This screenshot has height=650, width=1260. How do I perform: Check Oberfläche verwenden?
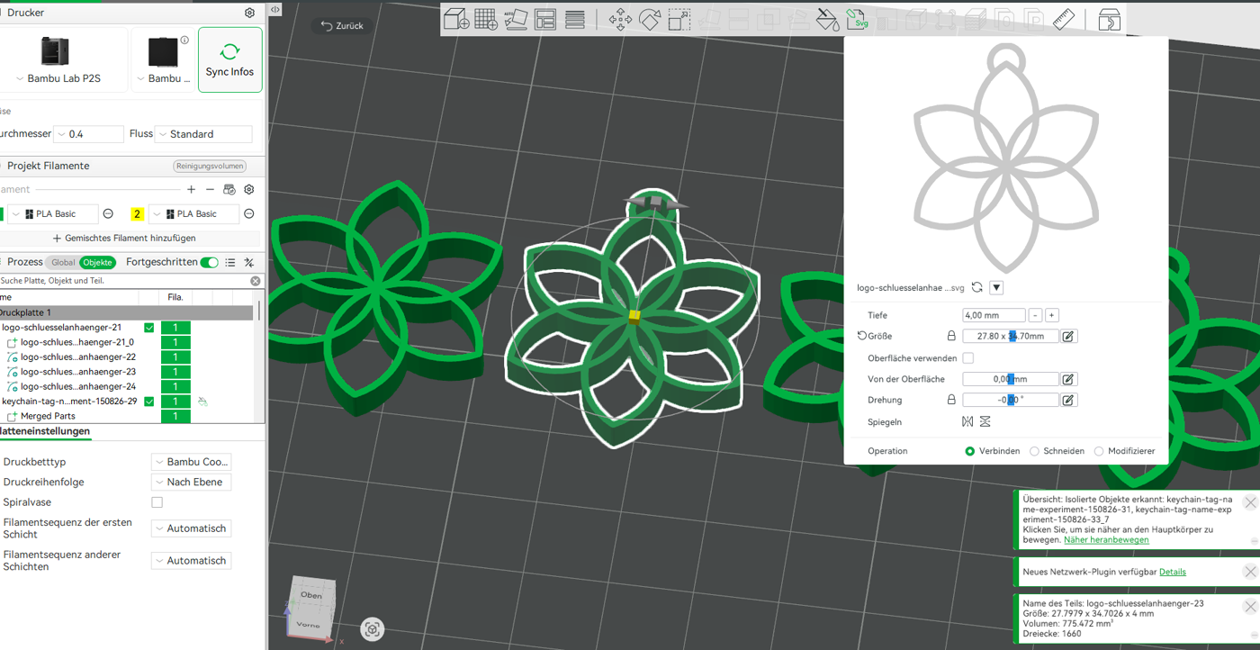[x=968, y=358]
